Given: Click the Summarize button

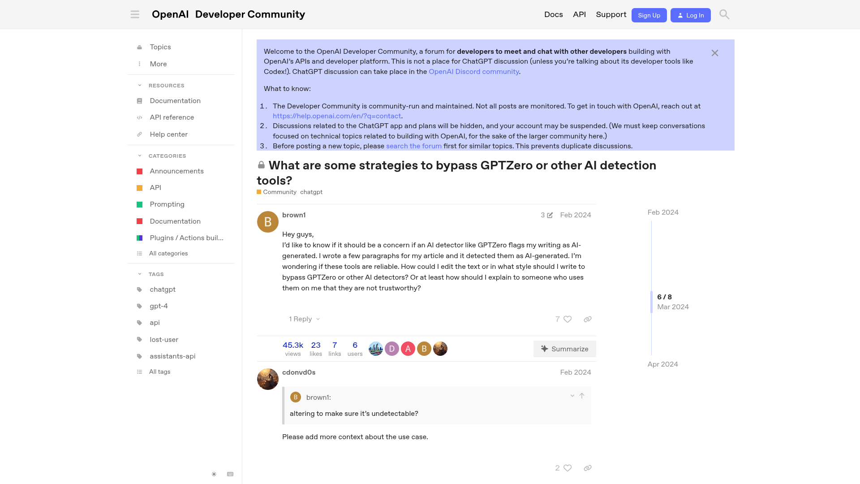Looking at the screenshot, I should pos(564,349).
